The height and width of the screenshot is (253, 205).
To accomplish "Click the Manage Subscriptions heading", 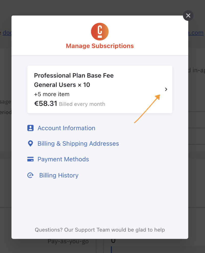I will pos(100,46).
